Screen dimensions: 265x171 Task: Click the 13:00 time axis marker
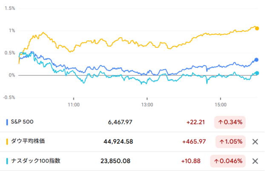pos(147,105)
